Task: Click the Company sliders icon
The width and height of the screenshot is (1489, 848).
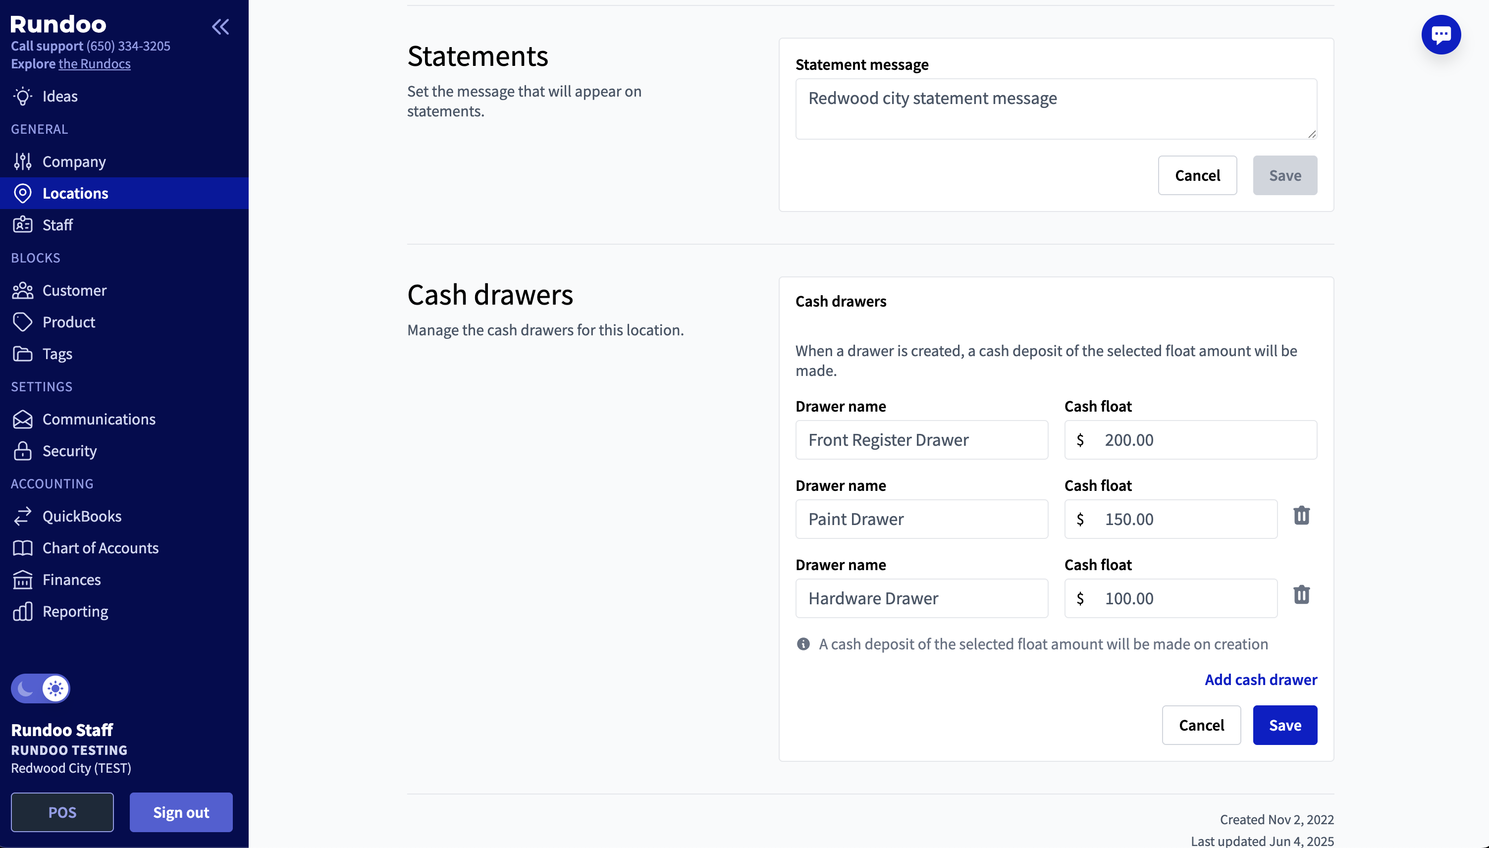Action: tap(23, 162)
